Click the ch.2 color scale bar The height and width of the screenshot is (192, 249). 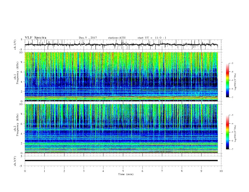tap(228, 132)
